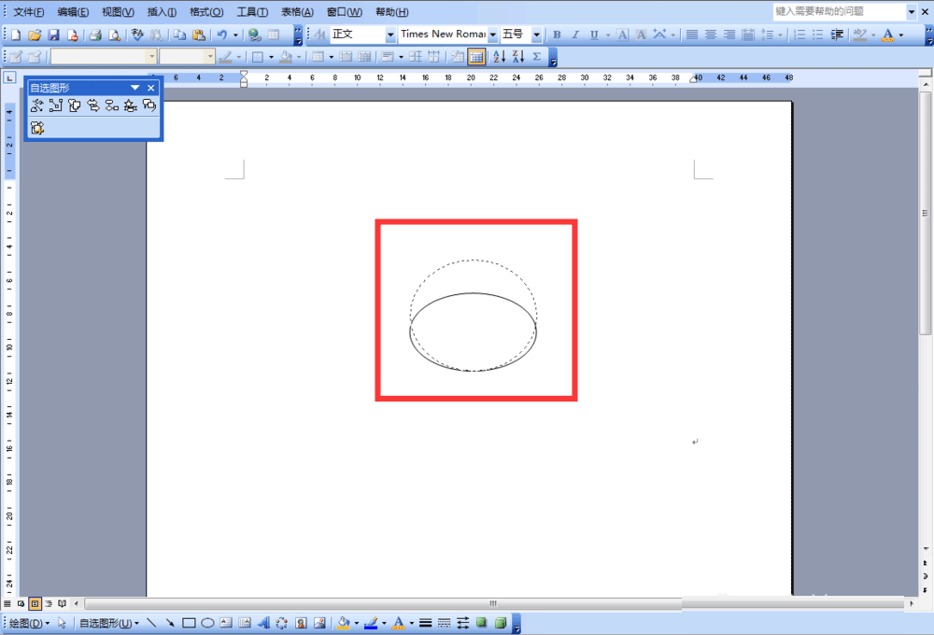The image size is (934, 635).
Task: Expand the line spacing dropdown arrow
Action: click(780, 35)
